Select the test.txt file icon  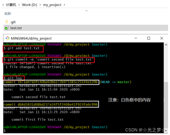tap(7, 28)
